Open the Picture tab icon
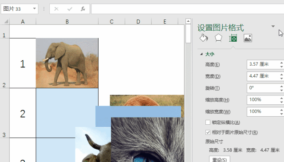284x162 pixels. (x=248, y=38)
